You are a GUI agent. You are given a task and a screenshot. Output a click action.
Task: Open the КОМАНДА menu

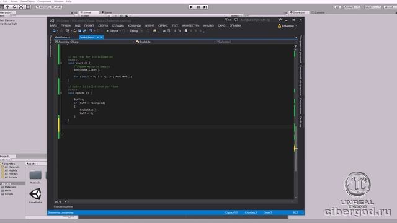135,25
